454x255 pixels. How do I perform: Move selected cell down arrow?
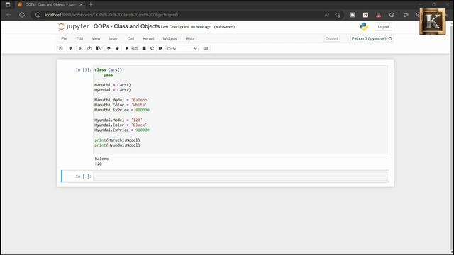pos(117,48)
